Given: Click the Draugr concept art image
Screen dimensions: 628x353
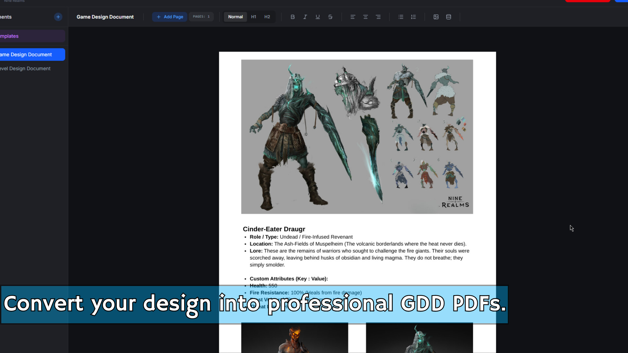Looking at the screenshot, I should (x=357, y=137).
